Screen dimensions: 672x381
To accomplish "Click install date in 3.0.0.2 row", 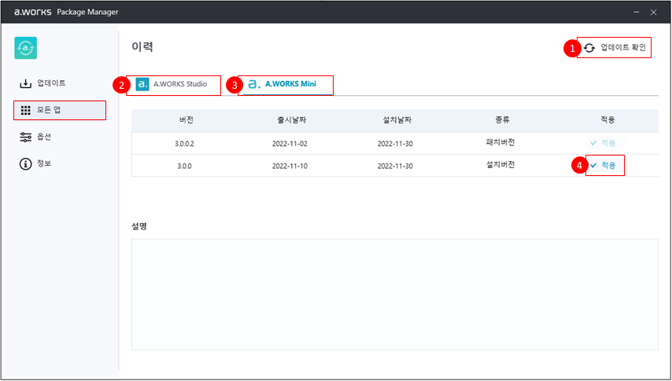I will pyautogui.click(x=395, y=144).
